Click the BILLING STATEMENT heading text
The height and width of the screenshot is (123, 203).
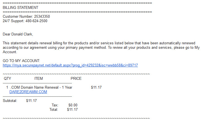coord(20,7)
